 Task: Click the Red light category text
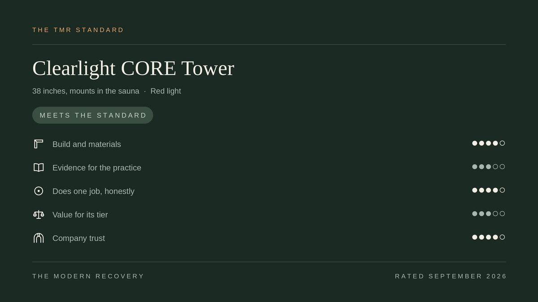click(x=166, y=91)
